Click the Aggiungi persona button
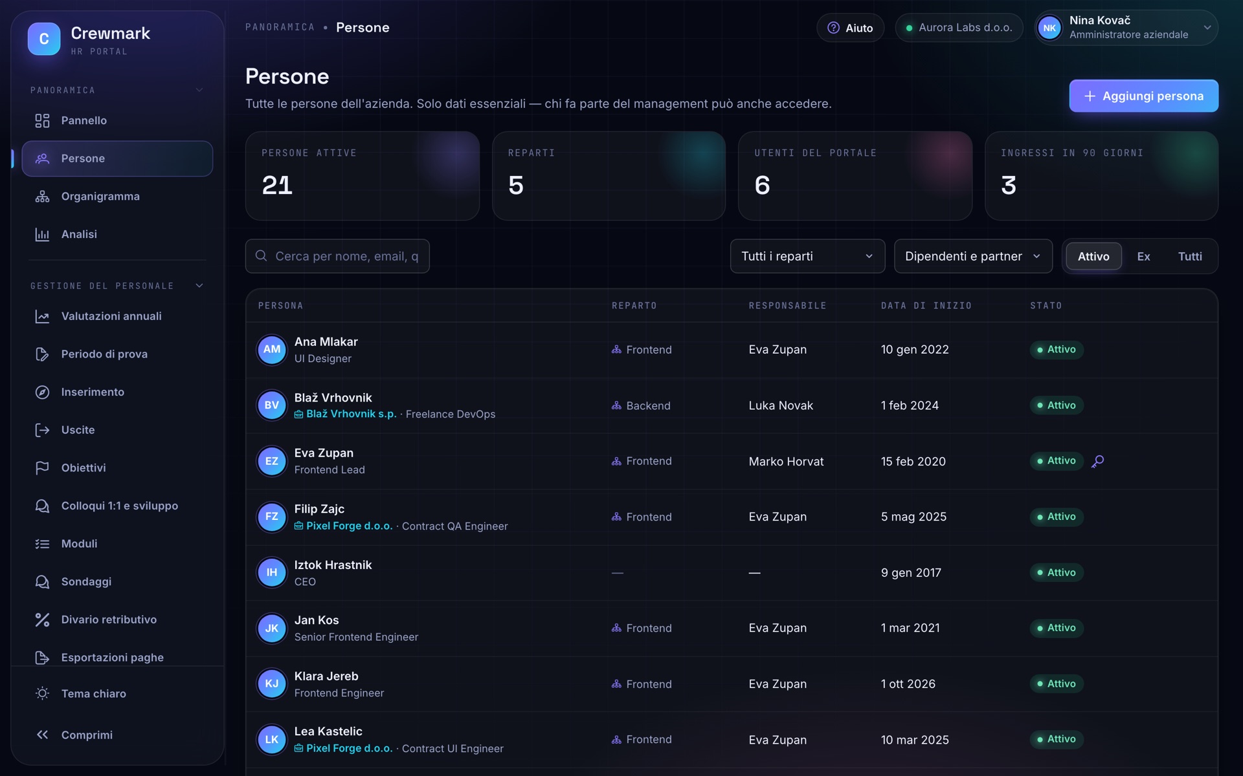This screenshot has height=776, width=1243. tap(1143, 96)
